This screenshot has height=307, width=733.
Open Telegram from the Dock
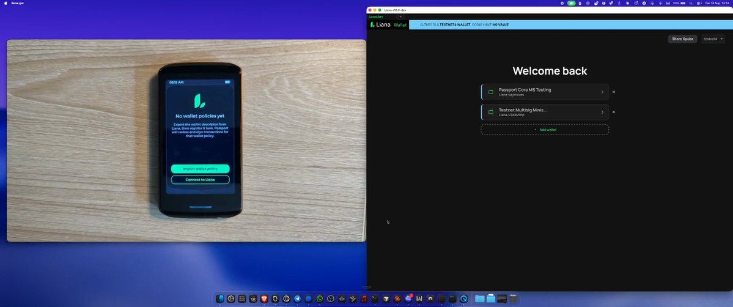[x=297, y=298]
